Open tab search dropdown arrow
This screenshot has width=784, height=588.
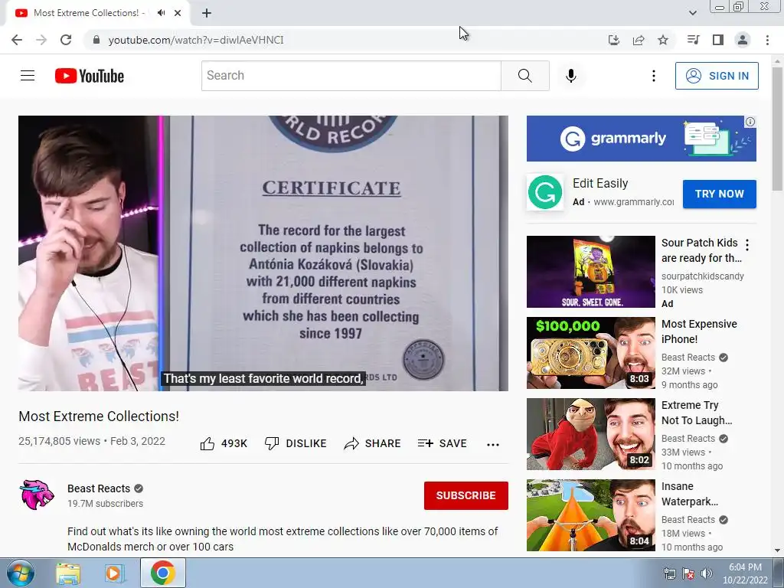pos(692,13)
